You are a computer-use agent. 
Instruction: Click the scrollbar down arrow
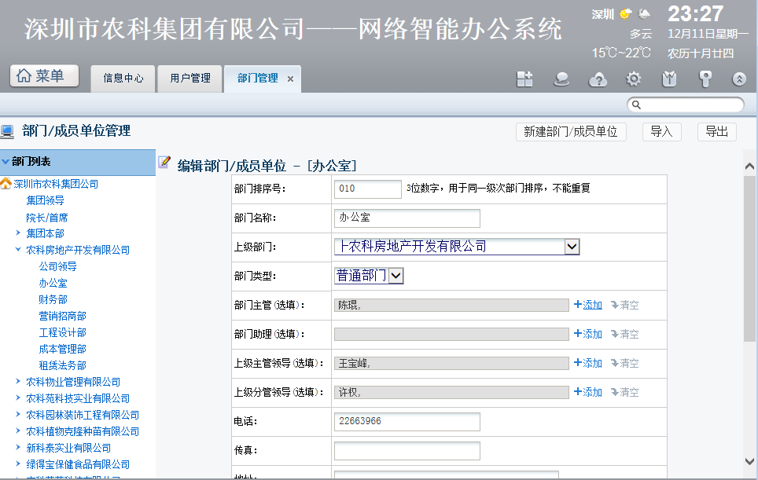[x=750, y=461]
